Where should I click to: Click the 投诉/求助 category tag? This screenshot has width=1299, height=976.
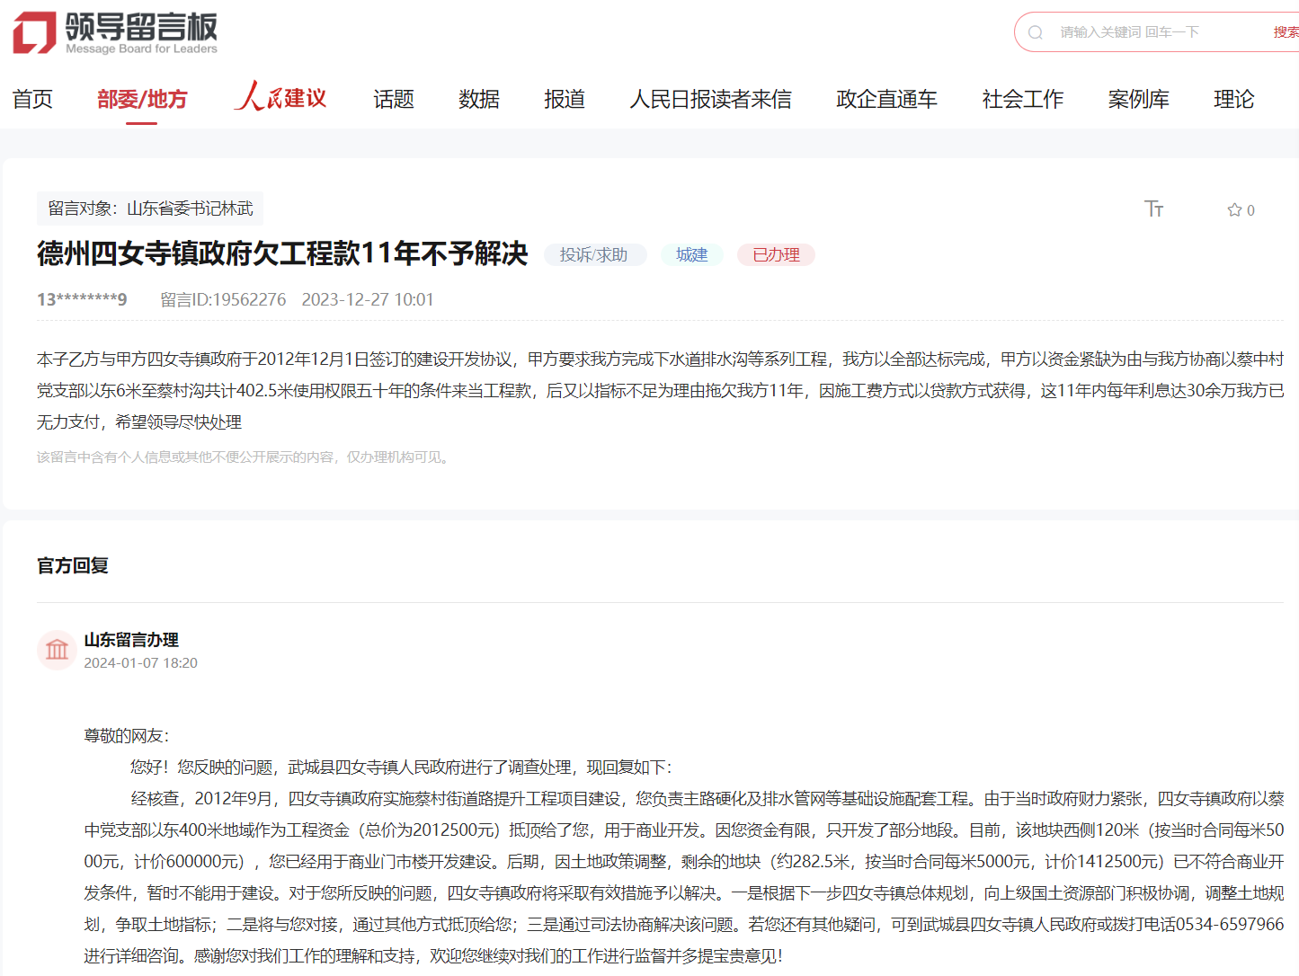(x=594, y=255)
